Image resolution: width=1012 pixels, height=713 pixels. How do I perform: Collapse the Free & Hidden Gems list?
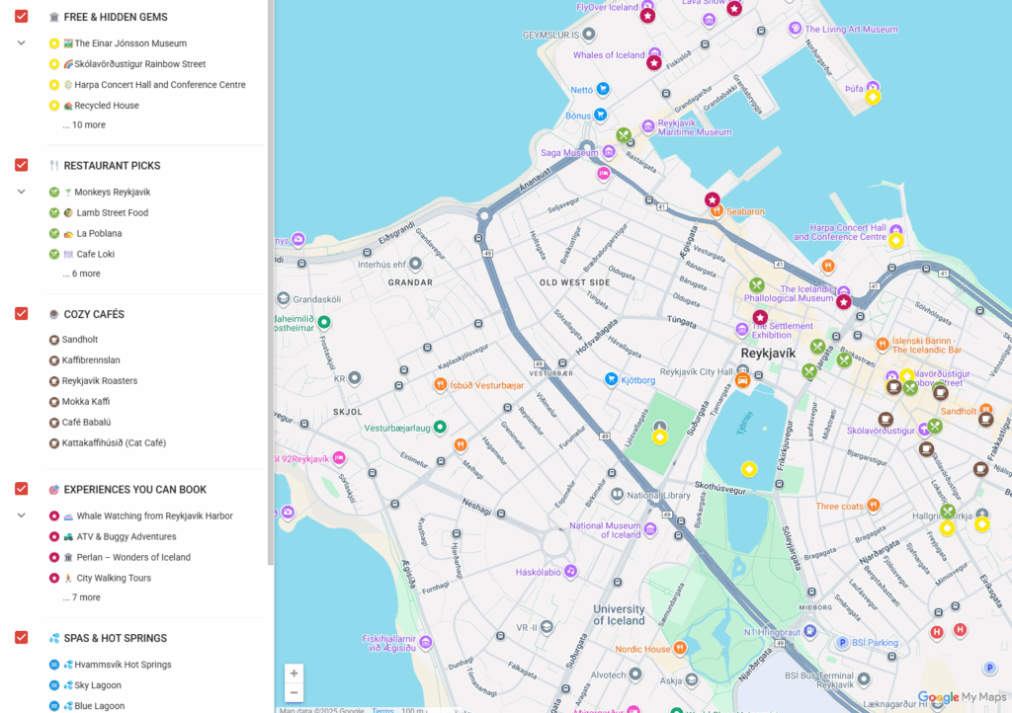21,43
